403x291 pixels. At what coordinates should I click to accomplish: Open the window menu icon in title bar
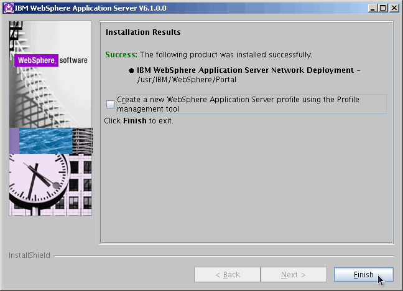point(8,7)
